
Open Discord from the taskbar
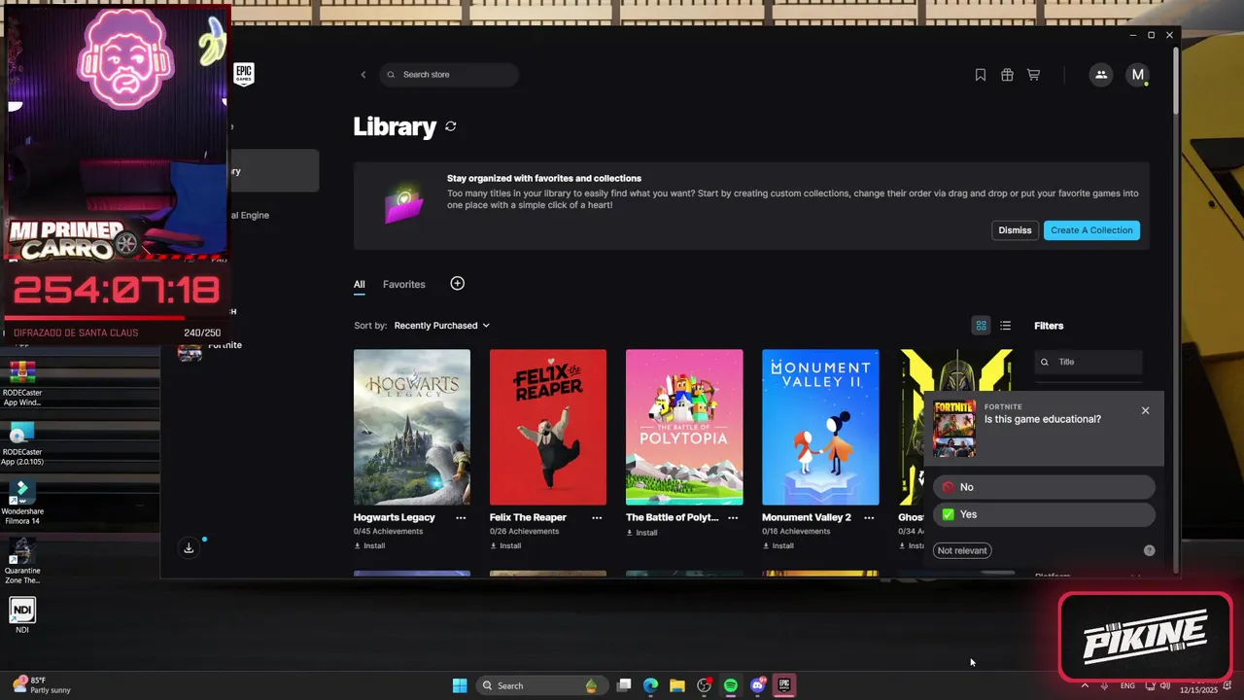pyautogui.click(x=758, y=685)
